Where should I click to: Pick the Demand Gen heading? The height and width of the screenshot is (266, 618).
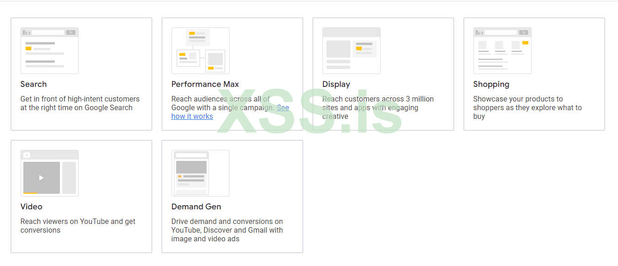[x=196, y=207]
